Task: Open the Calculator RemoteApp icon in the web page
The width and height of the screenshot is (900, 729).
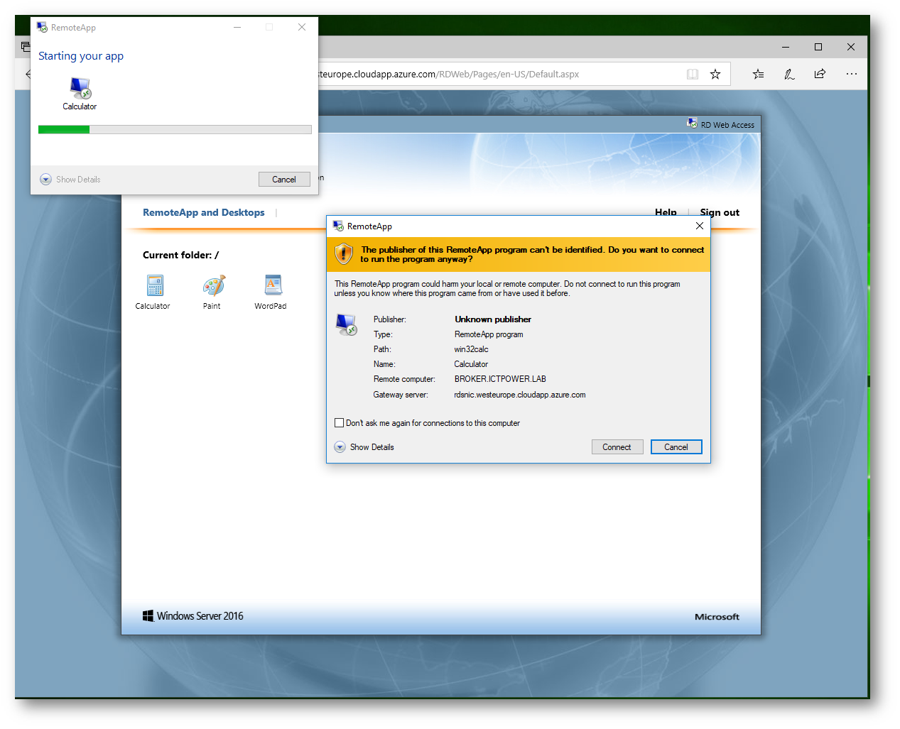Action: click(x=155, y=285)
